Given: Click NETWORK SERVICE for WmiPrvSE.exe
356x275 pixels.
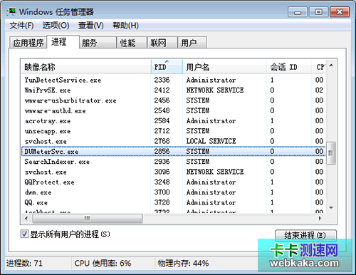Looking at the screenshot, I should [215, 90].
